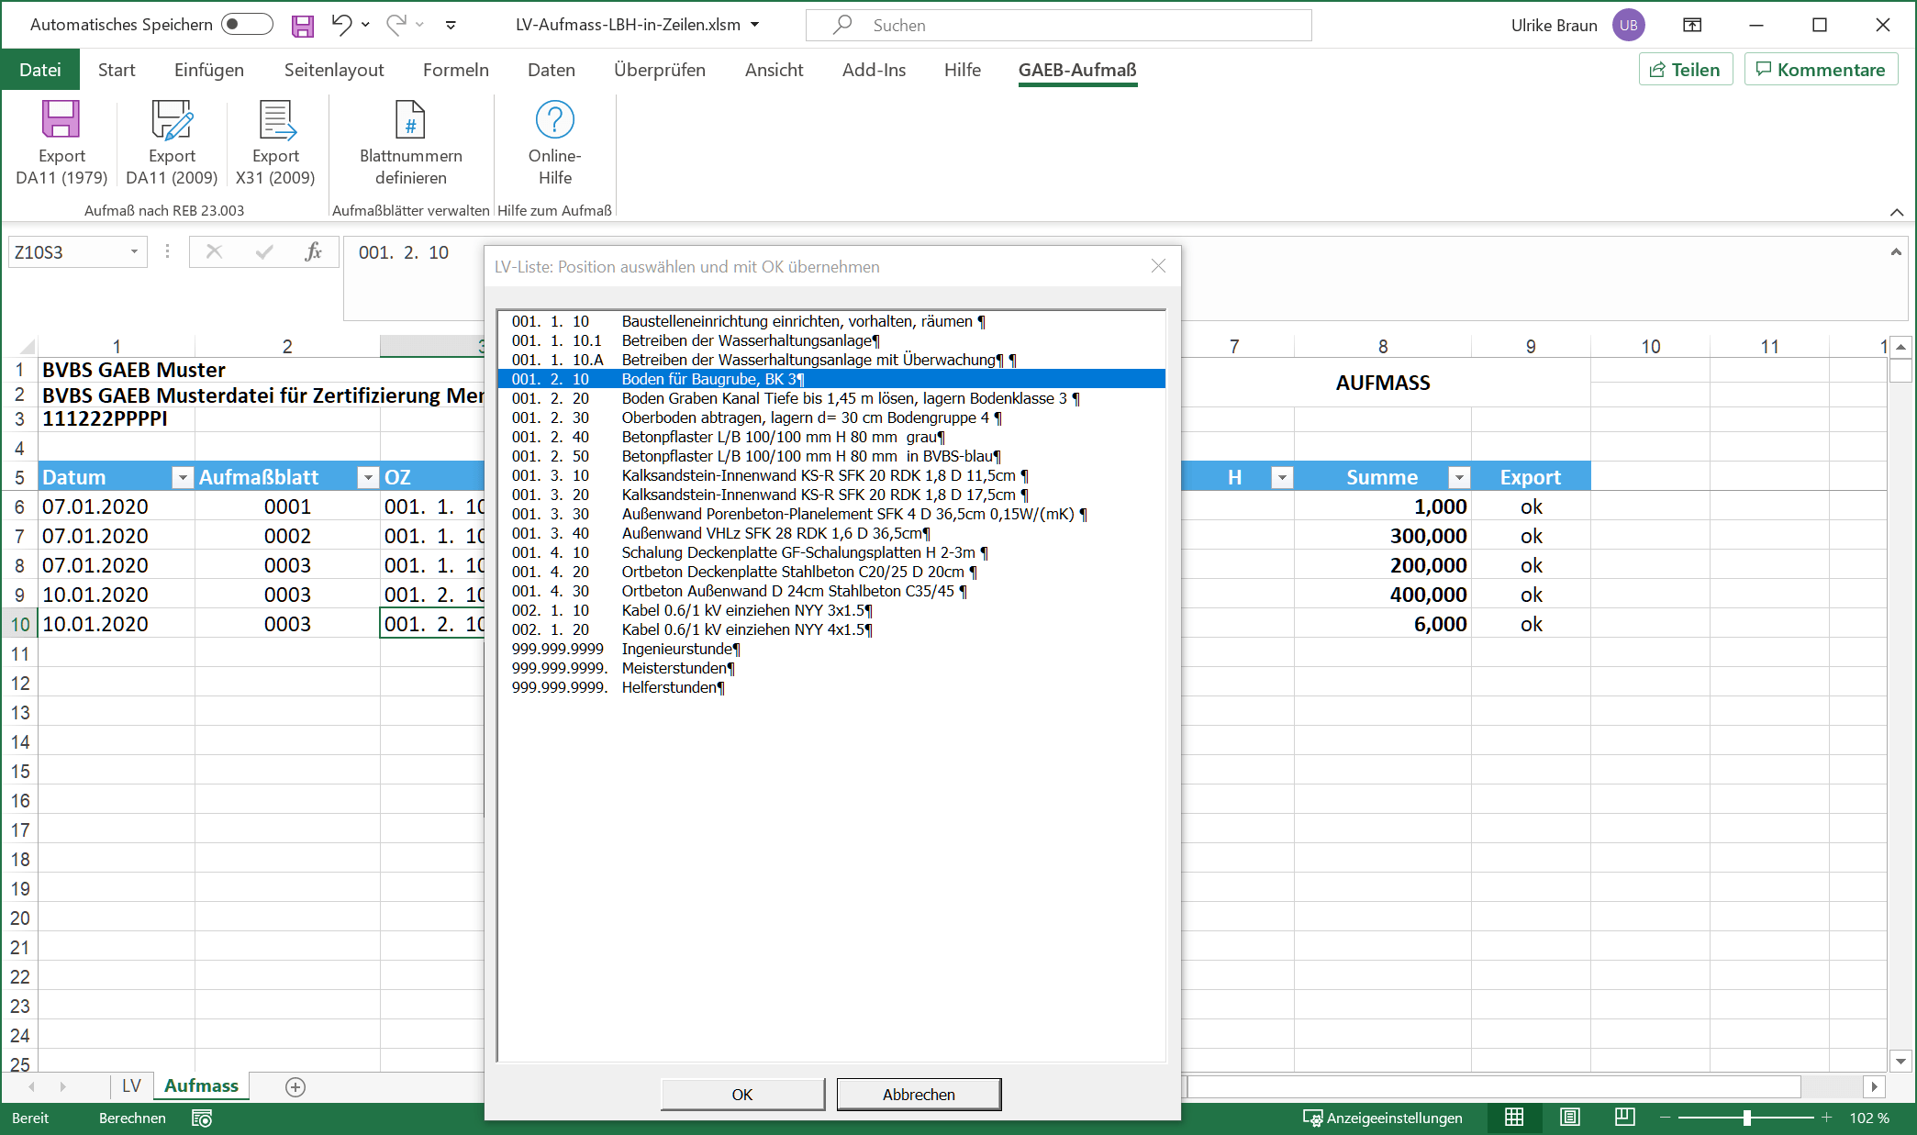
Task: Open the Insert Function fx dialog
Action: pos(314,251)
